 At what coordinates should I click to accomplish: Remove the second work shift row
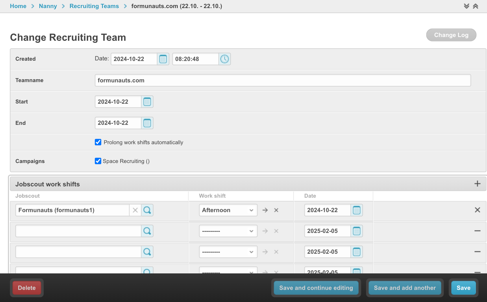point(477,231)
